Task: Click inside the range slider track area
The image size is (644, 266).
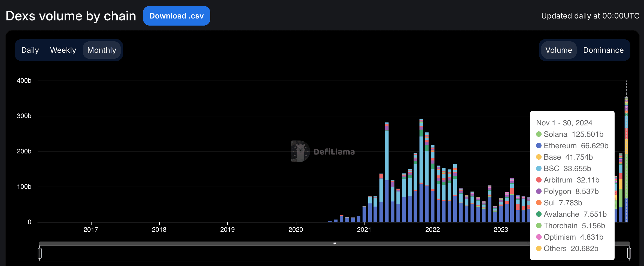Action: pos(334,253)
